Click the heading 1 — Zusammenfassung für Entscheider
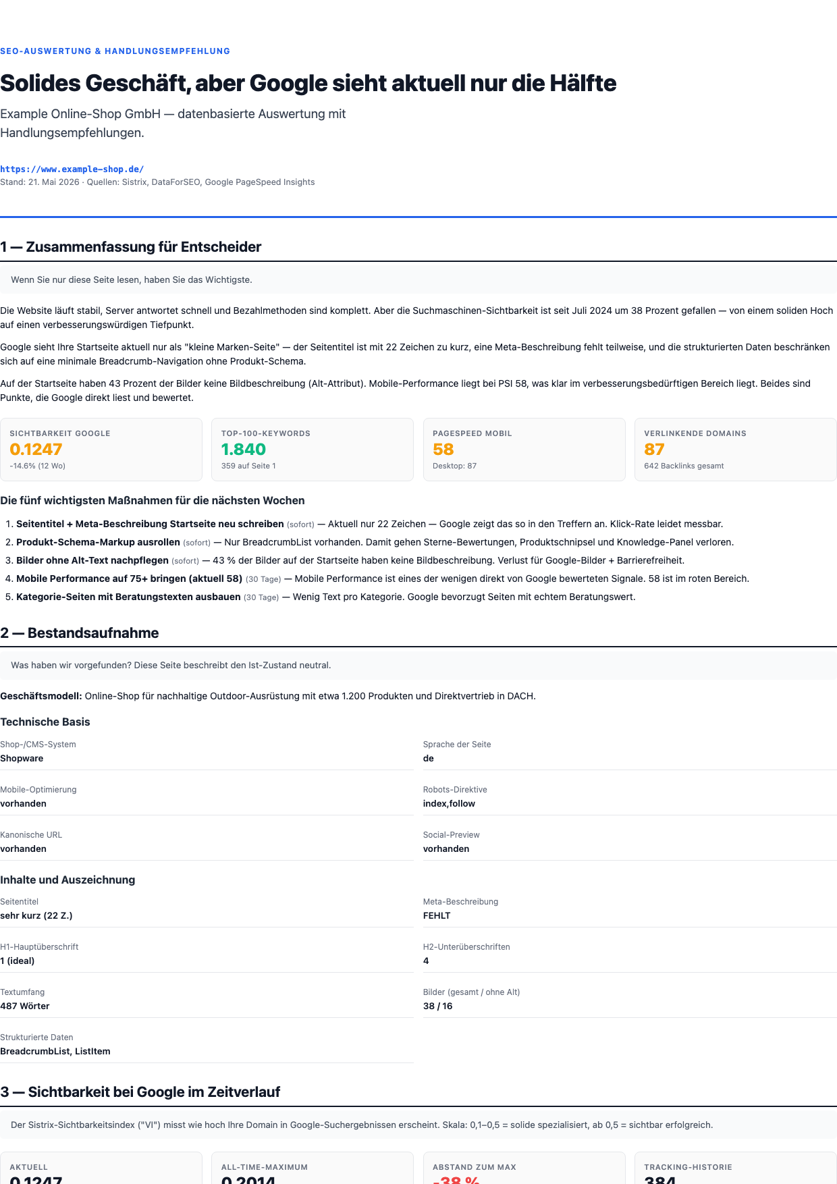 (131, 247)
